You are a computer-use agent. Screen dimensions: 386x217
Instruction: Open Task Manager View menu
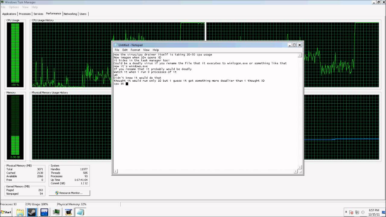click(25, 7)
